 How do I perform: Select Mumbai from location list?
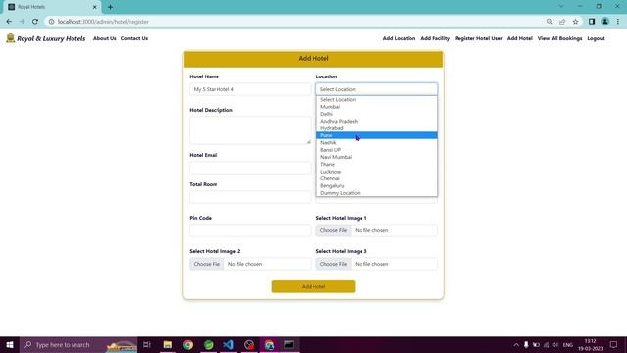[376, 107]
